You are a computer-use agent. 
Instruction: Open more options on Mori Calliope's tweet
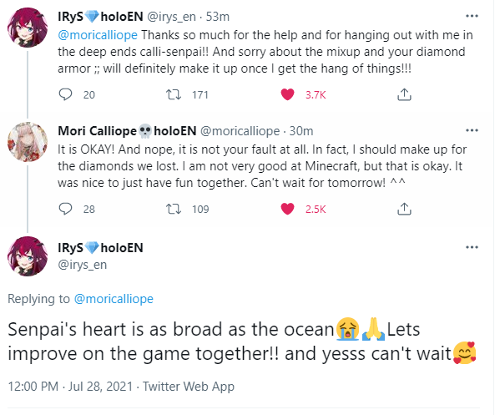click(x=472, y=130)
